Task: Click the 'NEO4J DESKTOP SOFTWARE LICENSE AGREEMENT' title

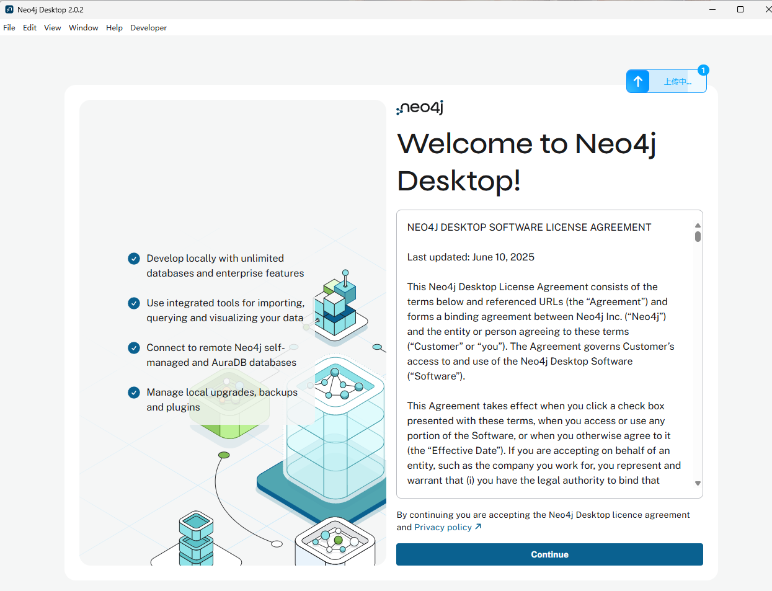Action: [x=529, y=228]
